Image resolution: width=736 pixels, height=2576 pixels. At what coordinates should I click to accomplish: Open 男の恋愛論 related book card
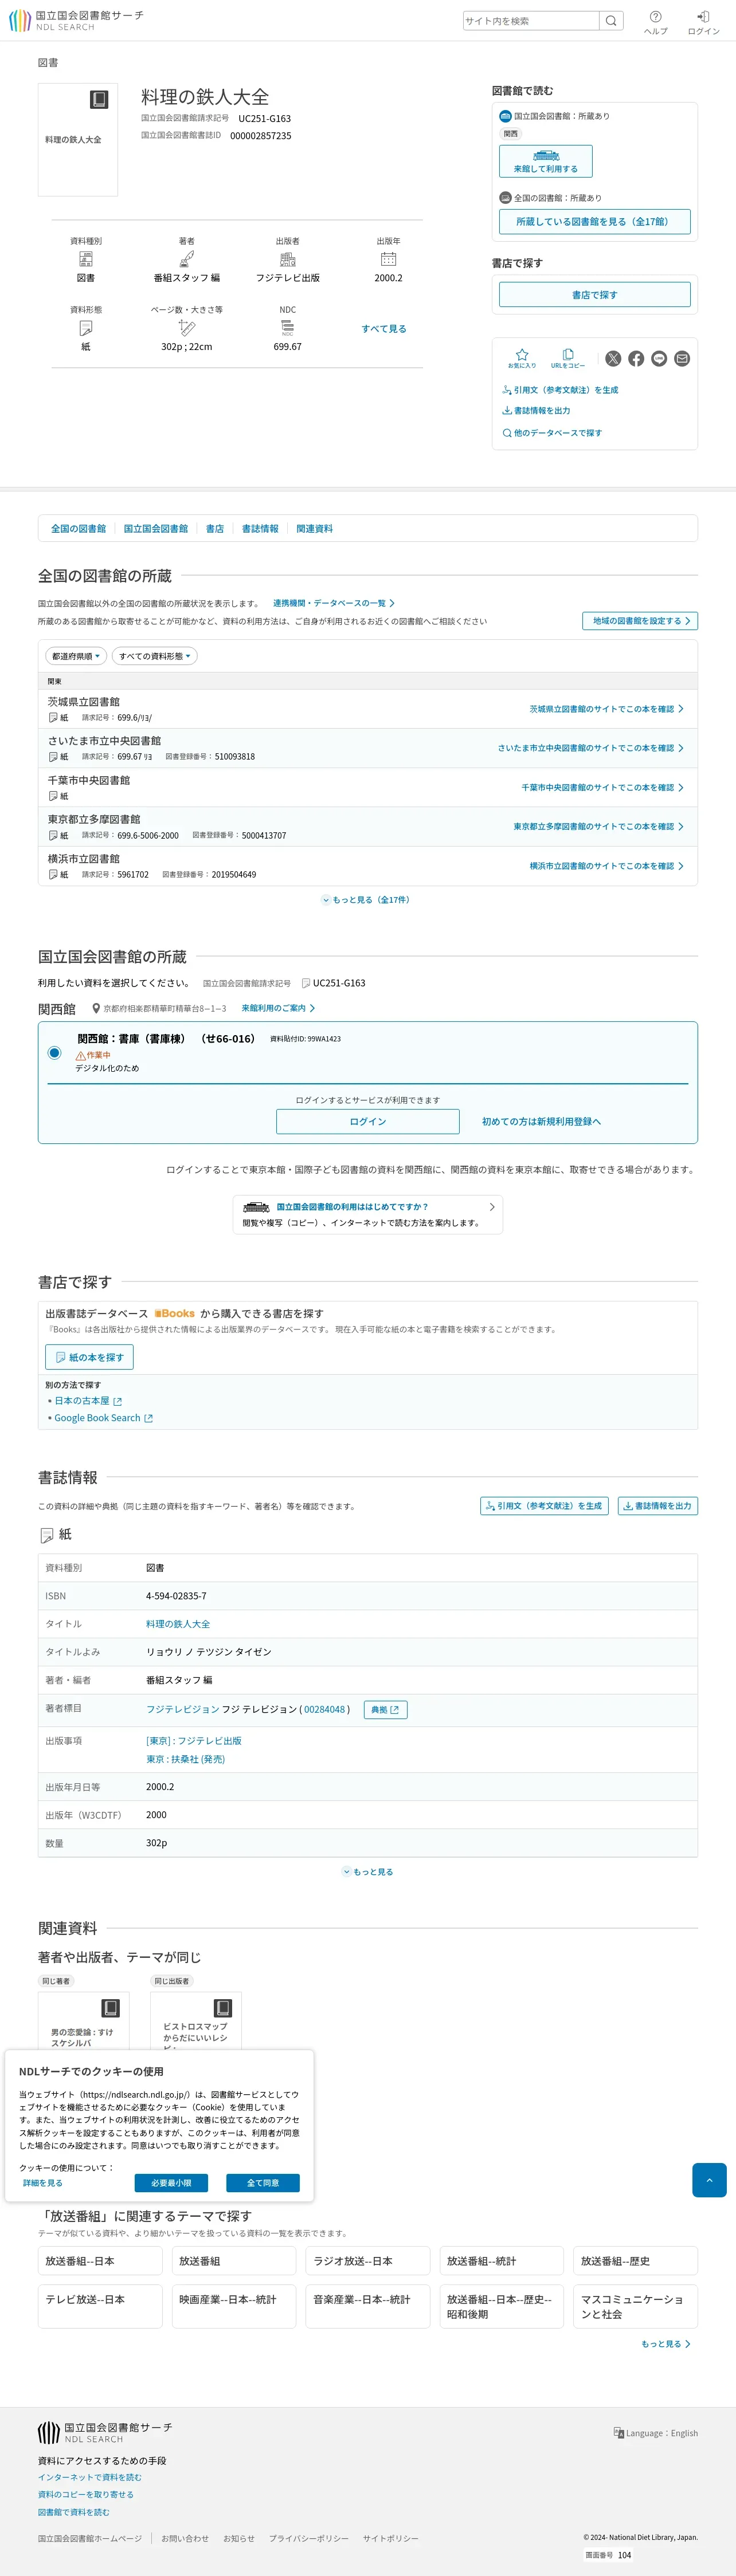coord(84,2021)
